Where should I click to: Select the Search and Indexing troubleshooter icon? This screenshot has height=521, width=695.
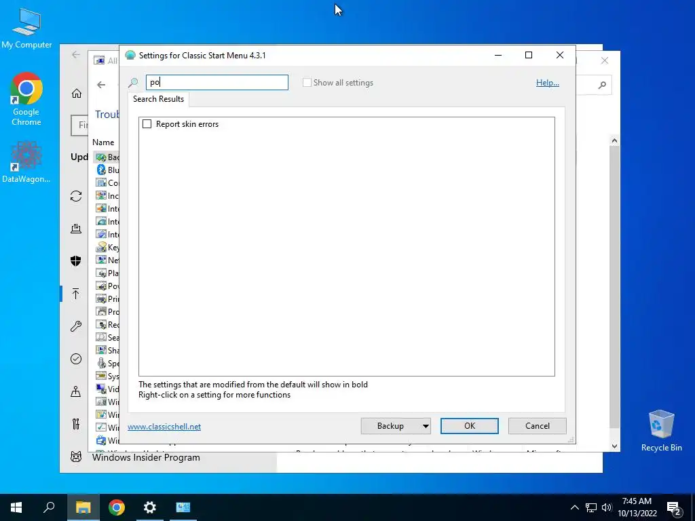tap(101, 337)
